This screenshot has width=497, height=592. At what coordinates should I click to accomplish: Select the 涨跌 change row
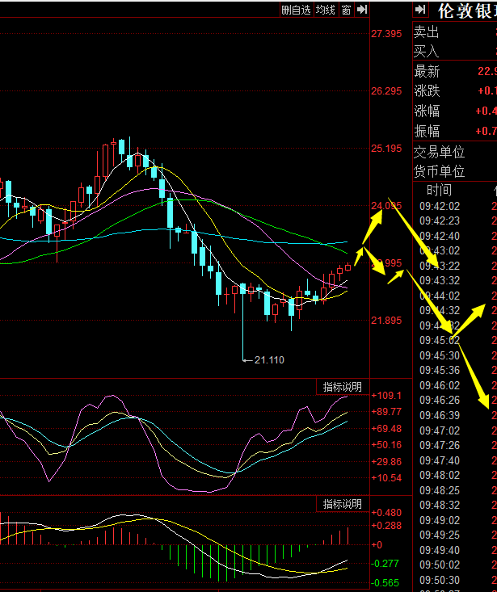pos(455,90)
